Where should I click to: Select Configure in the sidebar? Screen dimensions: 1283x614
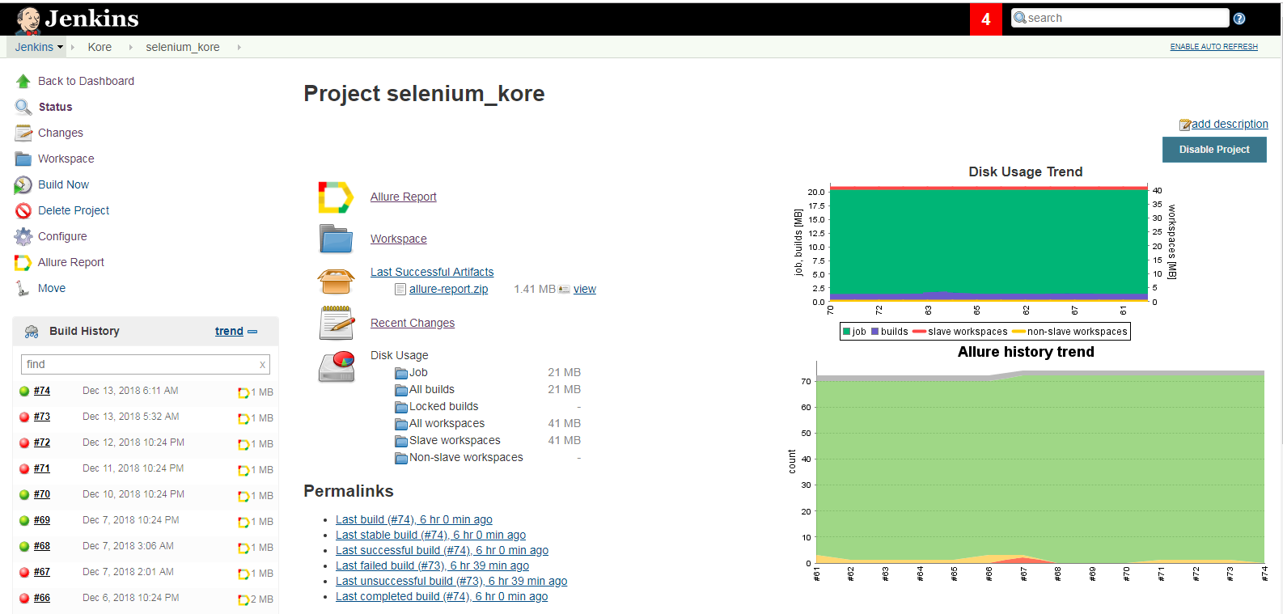(62, 236)
